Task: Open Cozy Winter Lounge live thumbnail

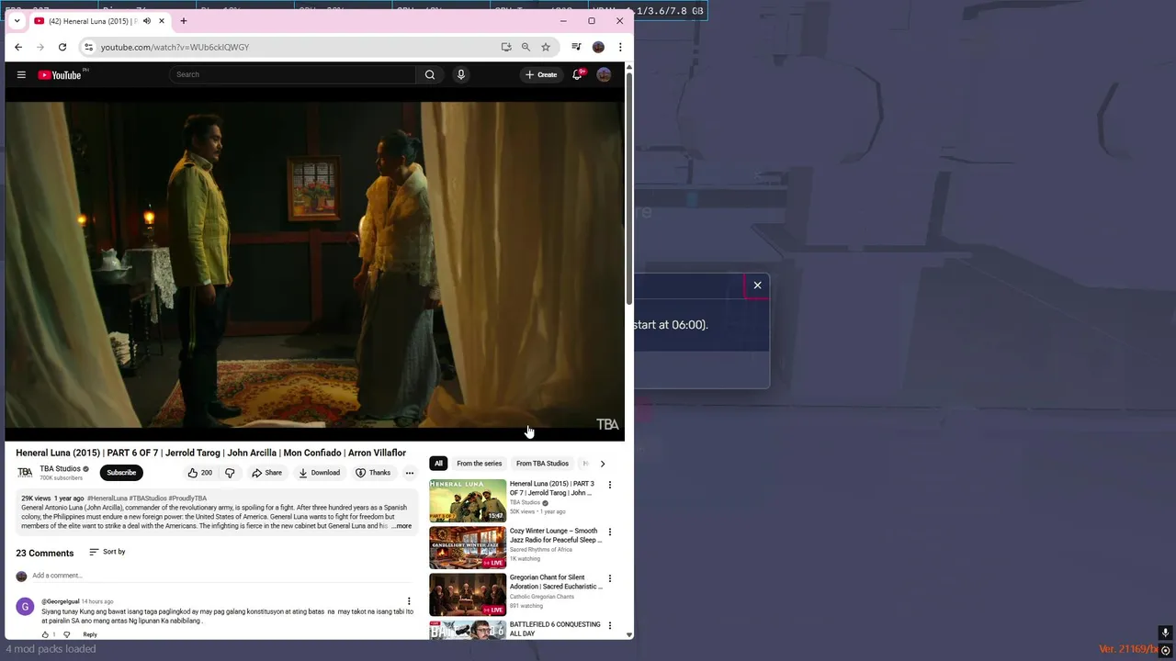Action: click(468, 547)
